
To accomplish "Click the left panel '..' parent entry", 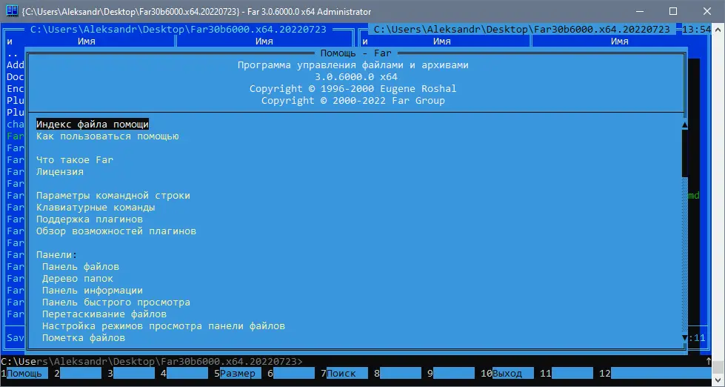I will [x=13, y=53].
